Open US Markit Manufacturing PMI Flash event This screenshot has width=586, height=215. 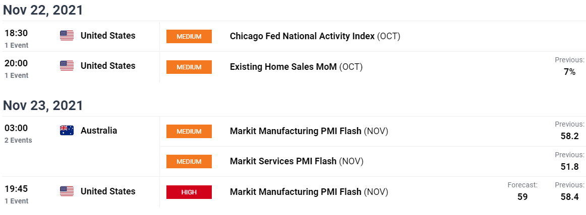click(309, 192)
